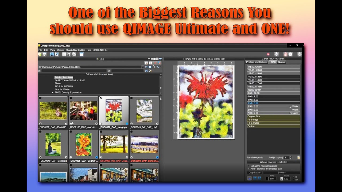This screenshot has height=192, width=342.
Task: Uncheck the _DSC0160_DAP_vangogh thumbnail checkbox
Action: tap(101, 98)
